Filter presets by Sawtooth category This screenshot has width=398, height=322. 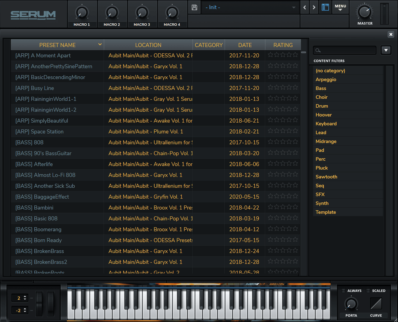point(348,177)
